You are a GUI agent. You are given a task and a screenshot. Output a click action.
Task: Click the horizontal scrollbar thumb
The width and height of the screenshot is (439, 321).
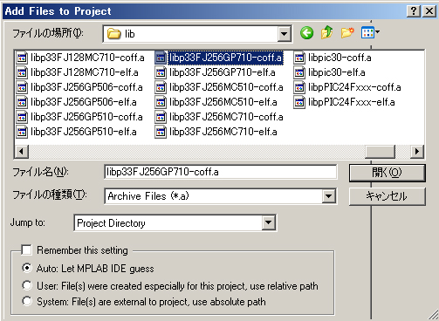pyautogui.click(x=380, y=152)
